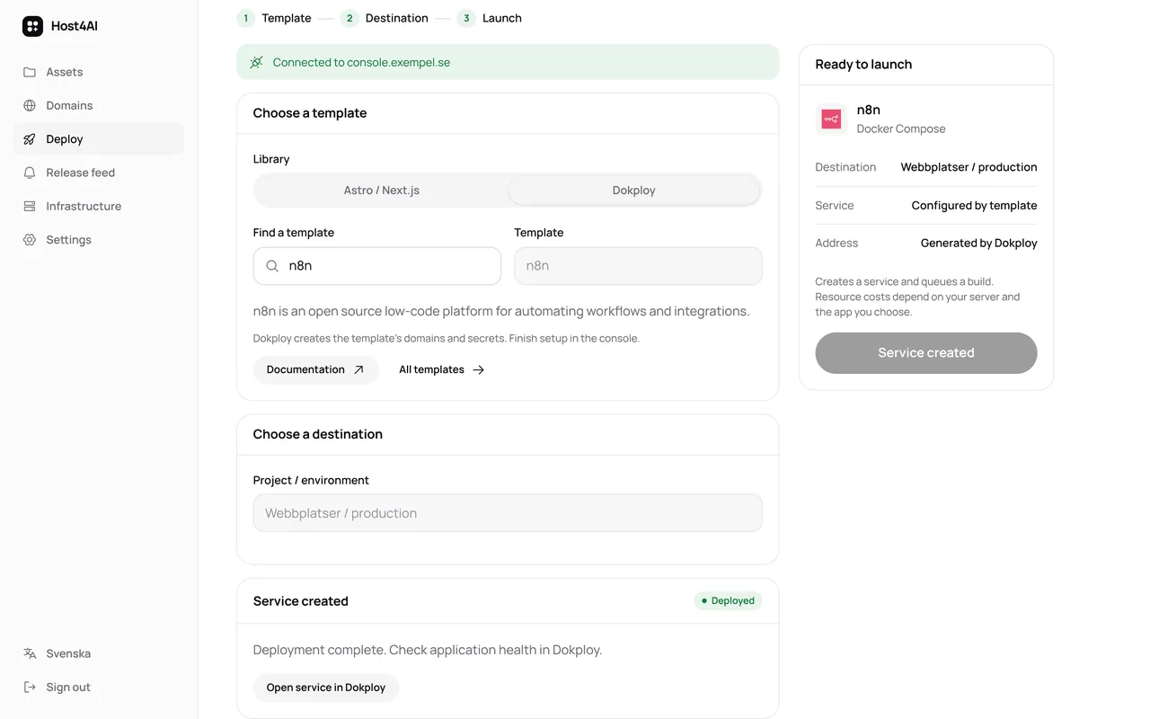Switch language to Svenska
This screenshot has width=1150, height=719.
click(101, 653)
